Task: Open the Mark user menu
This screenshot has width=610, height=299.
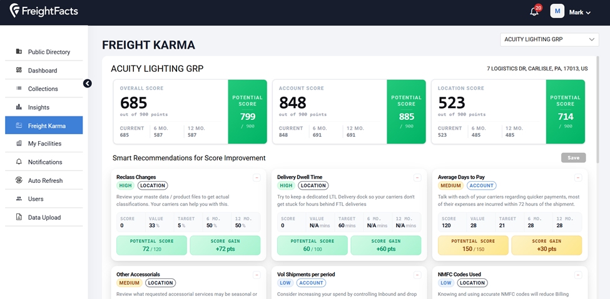Action: (x=579, y=12)
